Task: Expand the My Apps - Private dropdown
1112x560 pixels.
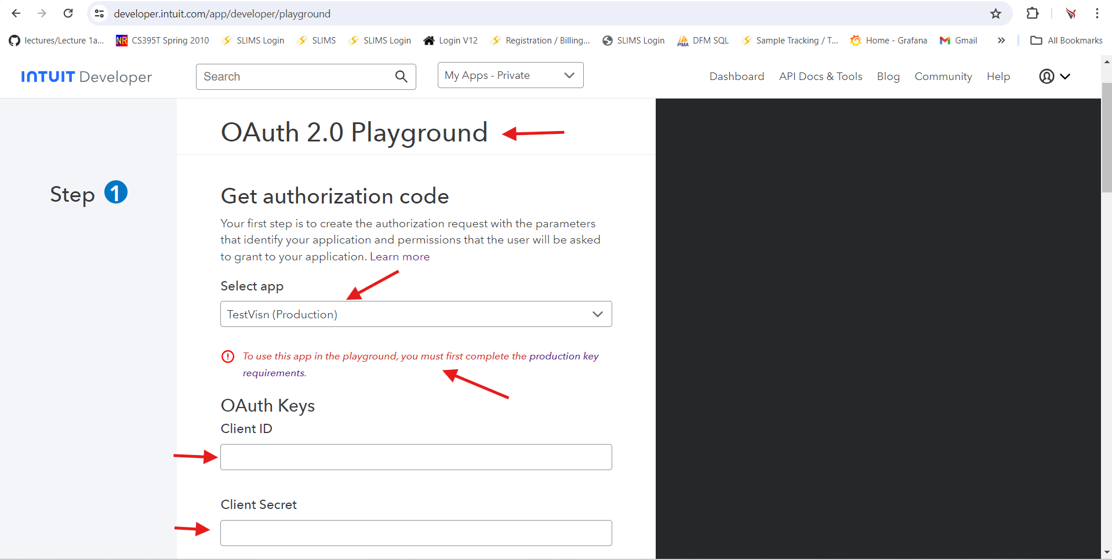Action: pos(510,75)
